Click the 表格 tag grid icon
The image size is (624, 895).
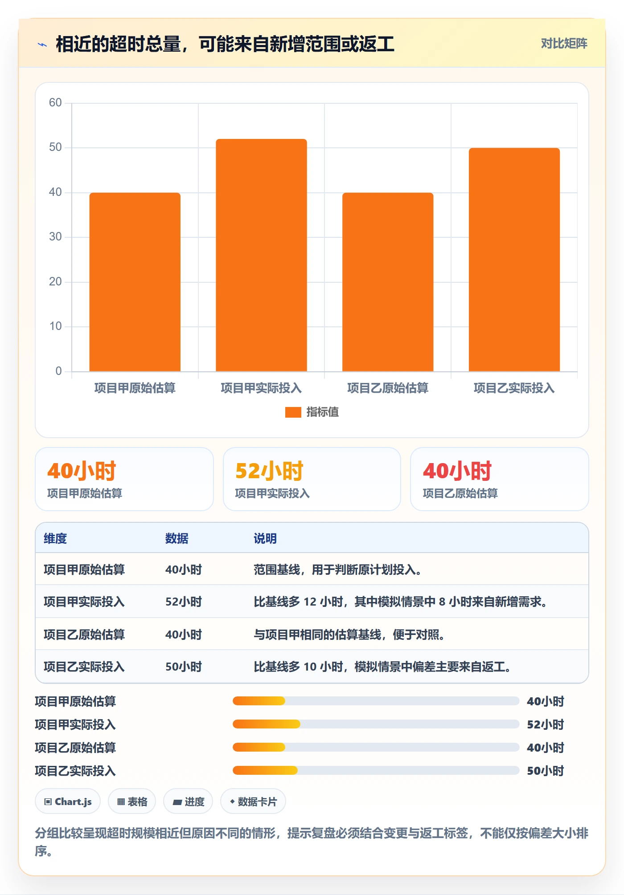click(121, 802)
